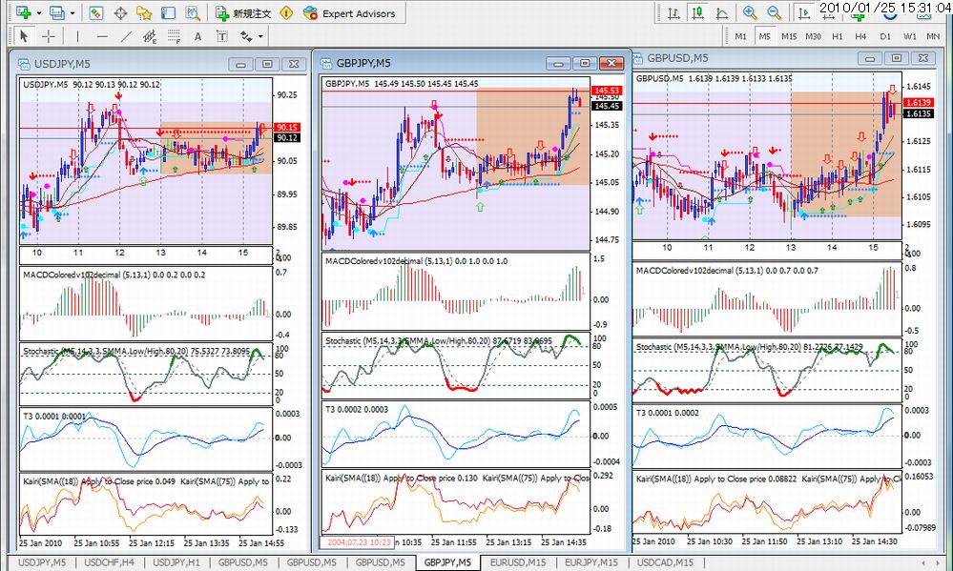
Task: Open the Strategy Tester magnifier icon
Action: point(192,12)
